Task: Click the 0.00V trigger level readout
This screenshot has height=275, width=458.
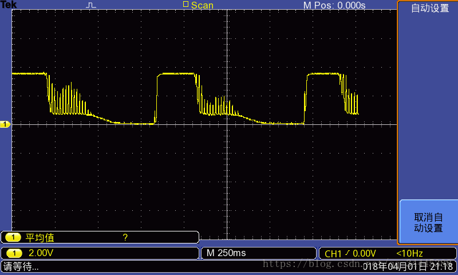Action: (x=364, y=253)
